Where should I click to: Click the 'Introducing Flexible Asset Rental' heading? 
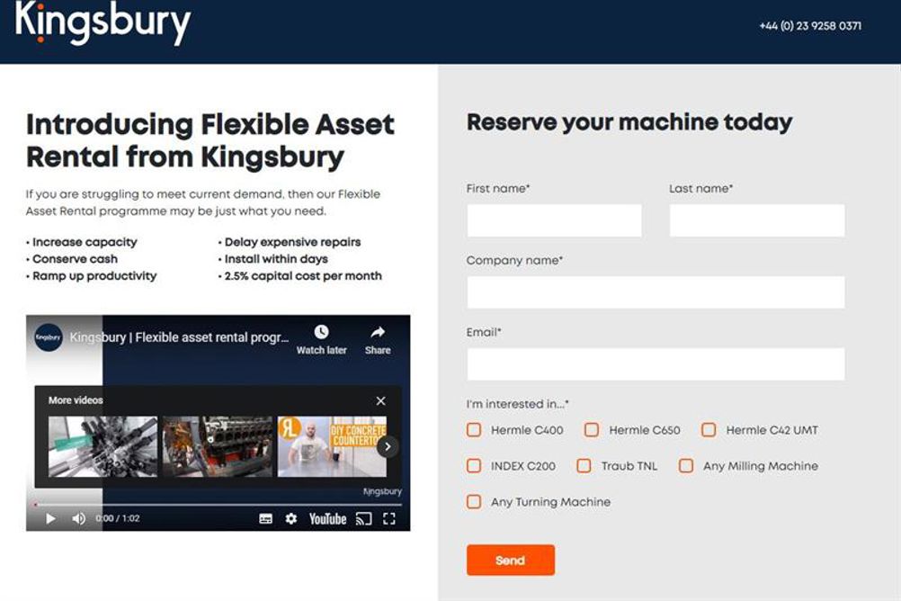click(x=210, y=140)
